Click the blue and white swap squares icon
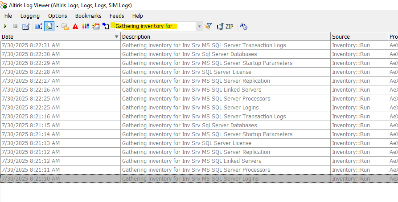The image size is (398, 202). tap(106, 26)
